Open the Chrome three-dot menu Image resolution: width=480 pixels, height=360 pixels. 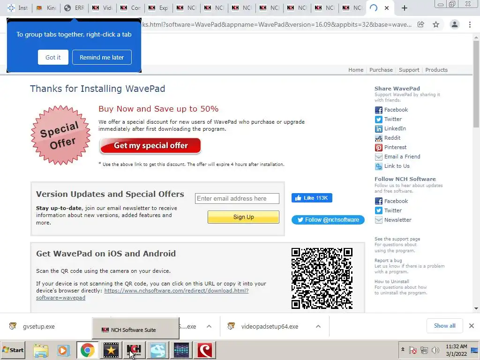pyautogui.click(x=470, y=24)
